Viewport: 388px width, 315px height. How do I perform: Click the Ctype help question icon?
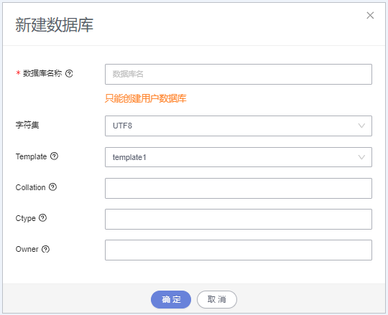[x=42, y=217]
